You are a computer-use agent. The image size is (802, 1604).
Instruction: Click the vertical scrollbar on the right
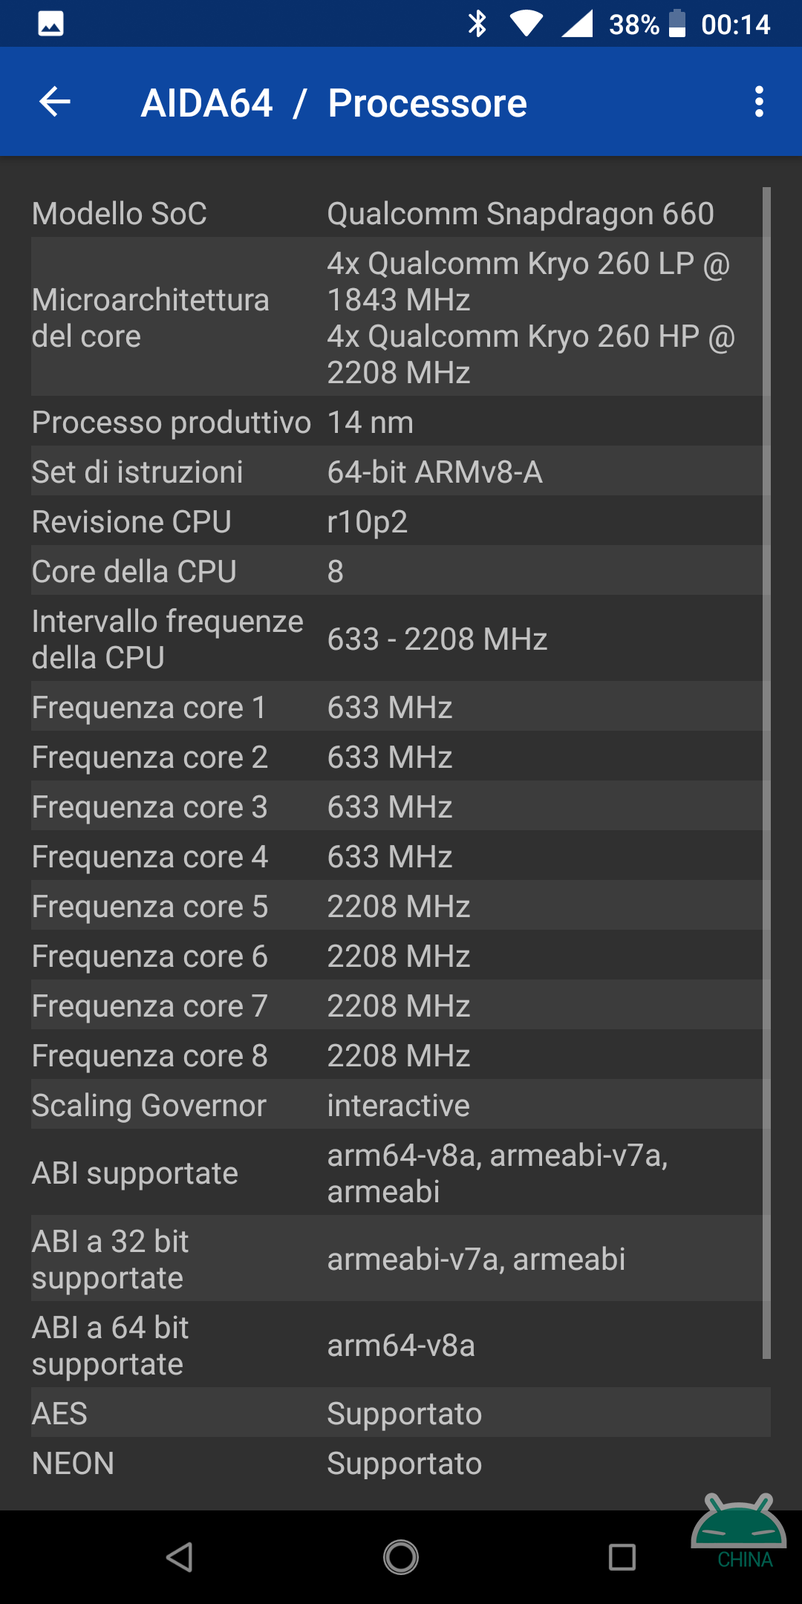766,772
